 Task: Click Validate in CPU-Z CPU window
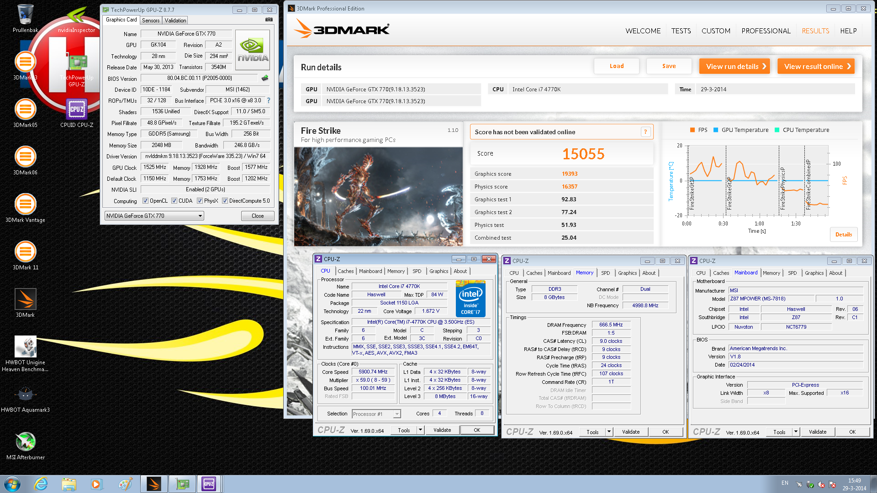[442, 430]
